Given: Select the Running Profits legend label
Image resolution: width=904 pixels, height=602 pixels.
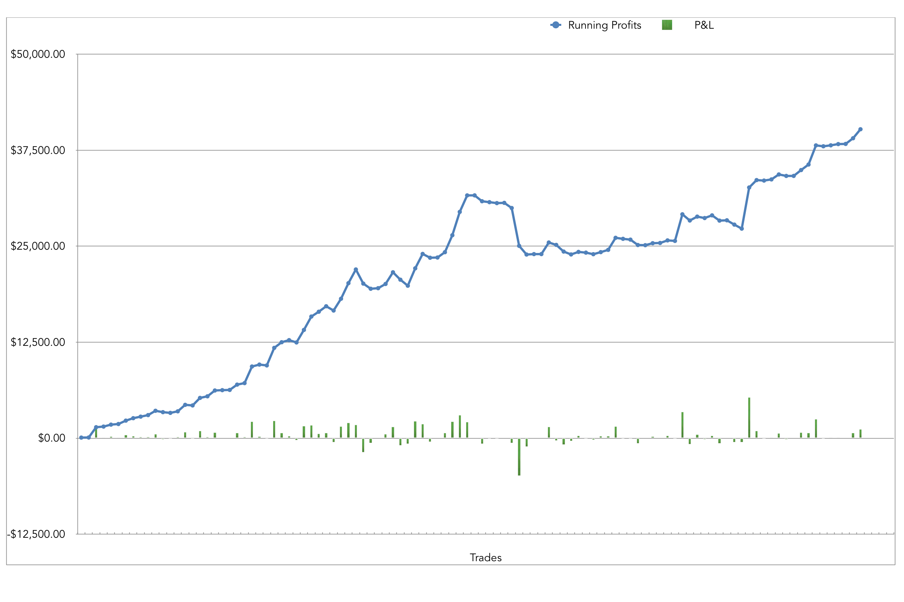Looking at the screenshot, I should click(605, 25).
